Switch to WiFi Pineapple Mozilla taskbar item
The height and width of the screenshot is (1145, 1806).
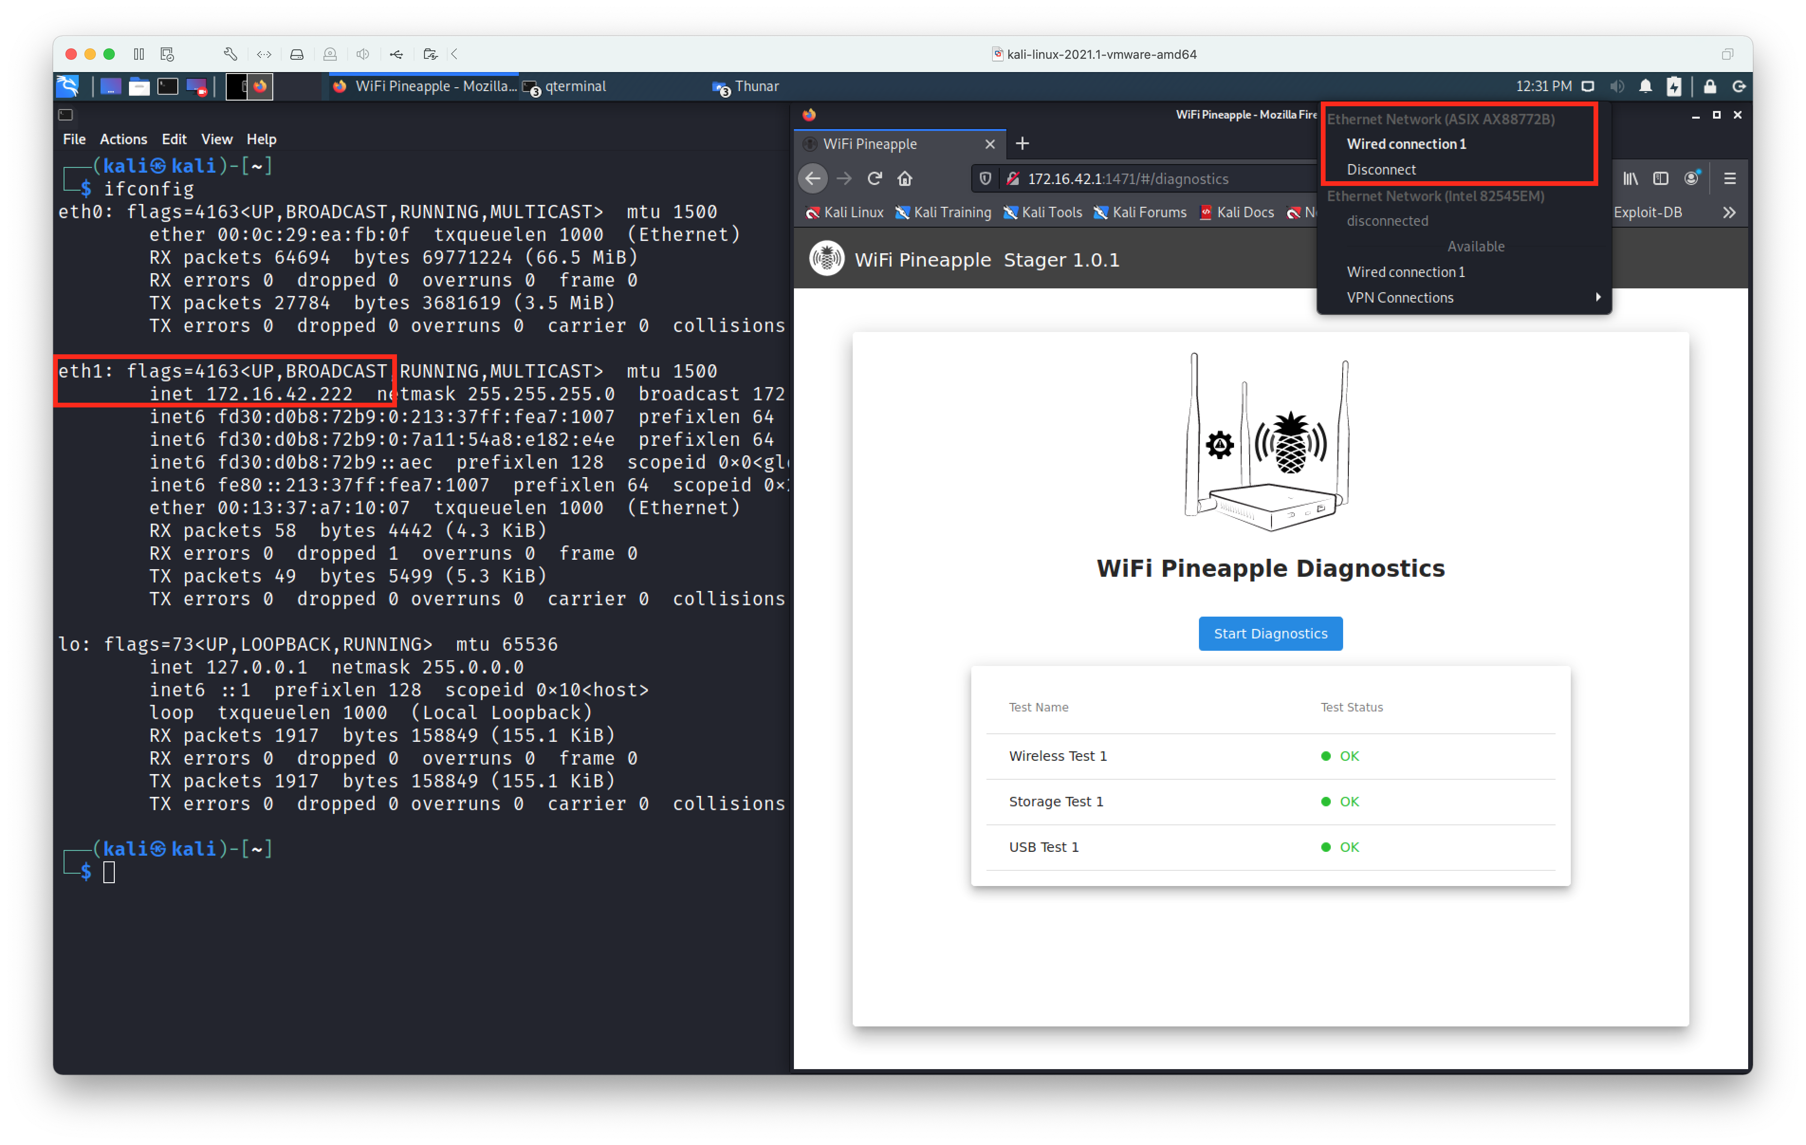[424, 86]
